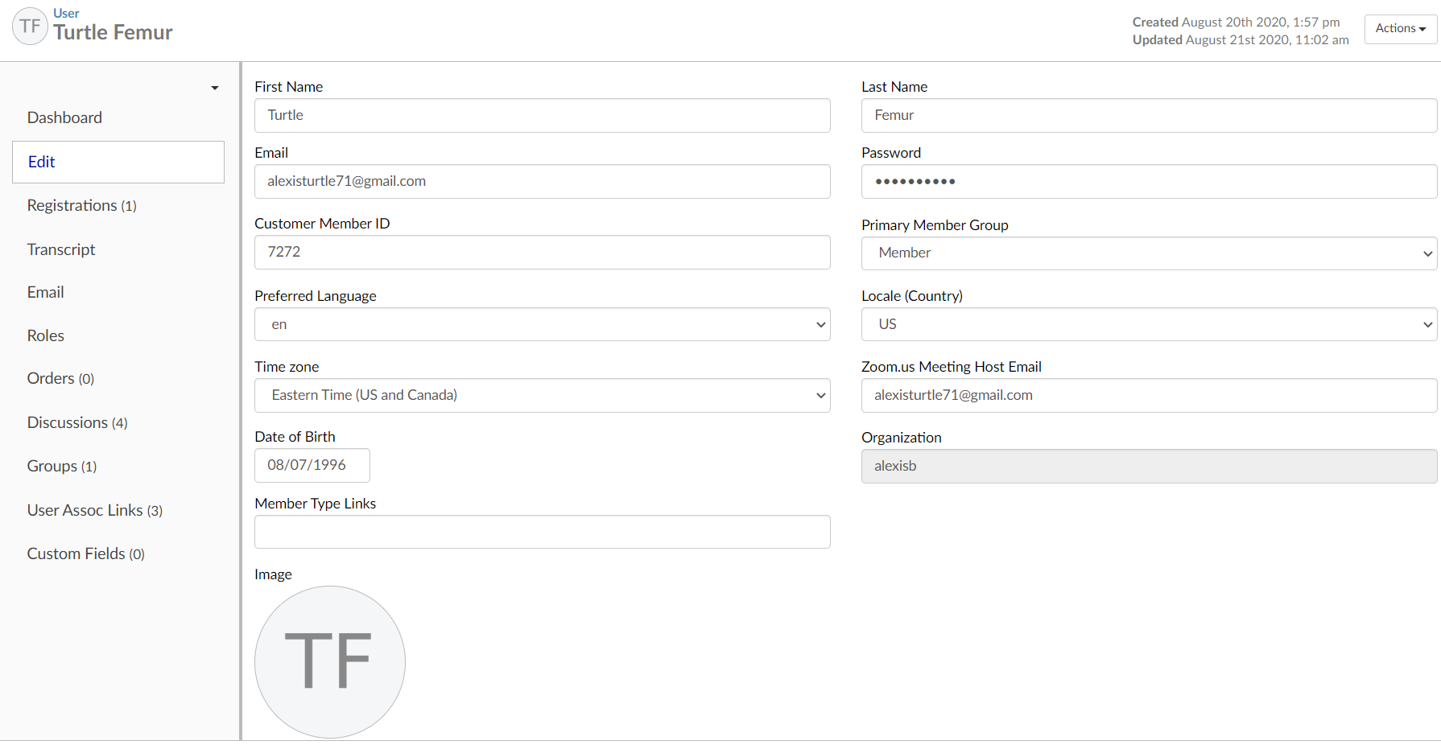This screenshot has height=749, width=1441.
Task: Click the Last Name field containing Femur
Action: tap(1150, 115)
